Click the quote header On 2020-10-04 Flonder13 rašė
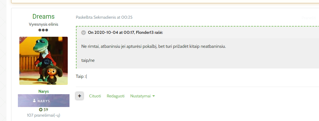 coord(125,32)
